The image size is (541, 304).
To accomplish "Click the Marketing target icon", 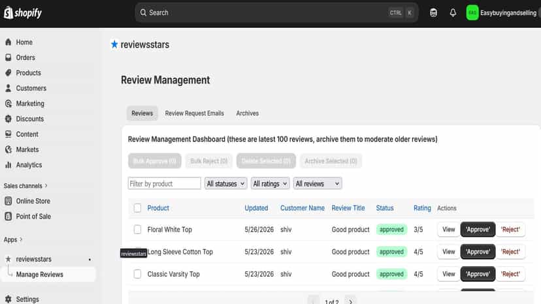I will coord(8,104).
